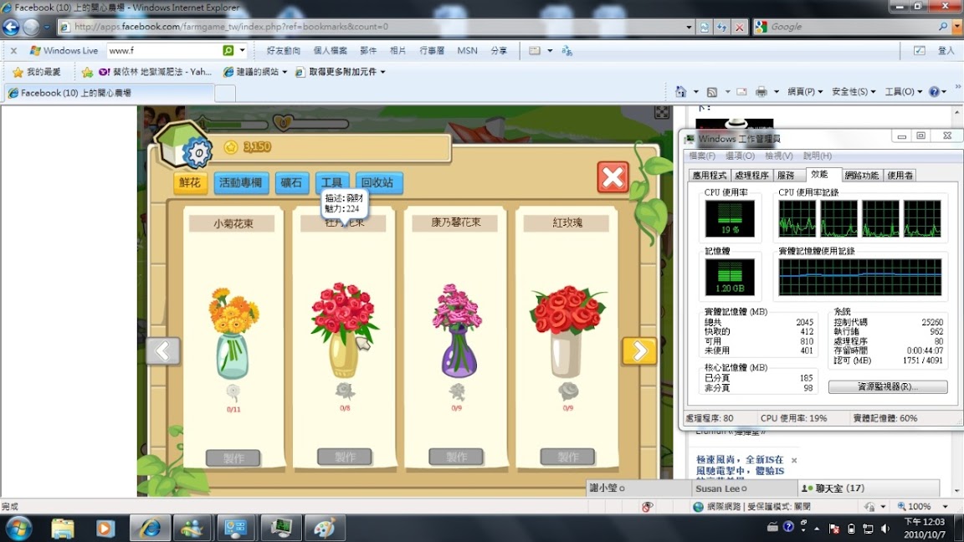
Task: Show previous flowers with the left arrow
Action: pyautogui.click(x=163, y=351)
